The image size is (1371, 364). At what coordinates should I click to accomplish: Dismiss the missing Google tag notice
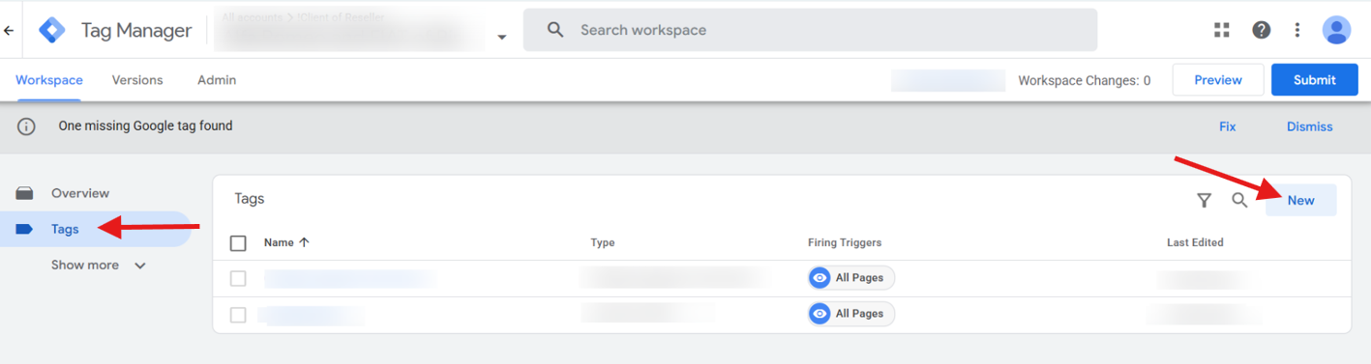pyautogui.click(x=1309, y=126)
